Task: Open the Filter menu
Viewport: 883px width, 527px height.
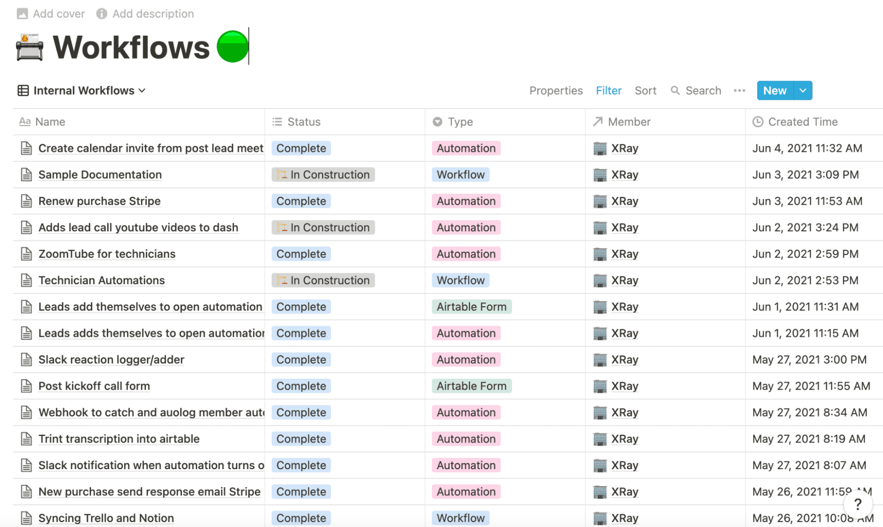Action: pyautogui.click(x=608, y=90)
